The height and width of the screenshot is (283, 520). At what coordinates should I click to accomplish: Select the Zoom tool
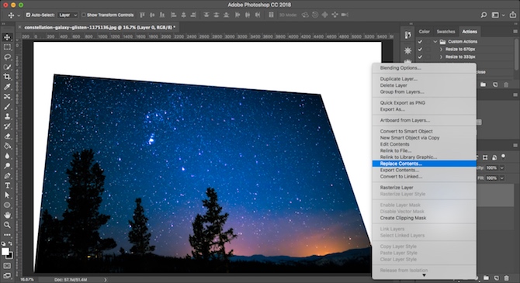tap(7, 225)
